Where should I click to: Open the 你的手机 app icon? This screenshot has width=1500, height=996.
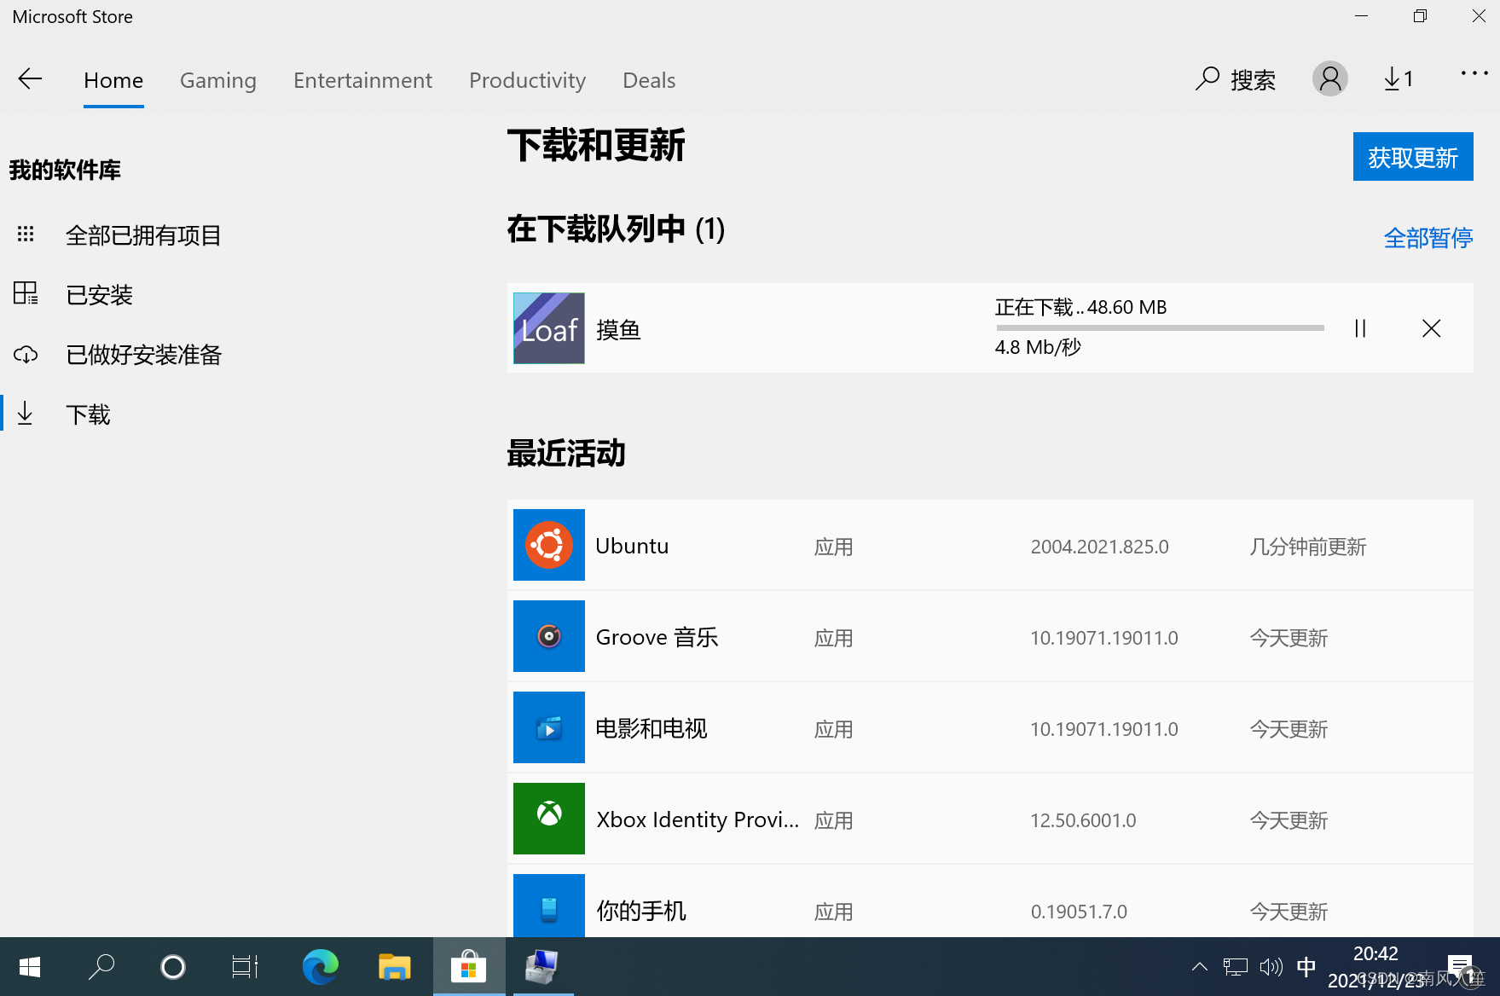pos(549,906)
